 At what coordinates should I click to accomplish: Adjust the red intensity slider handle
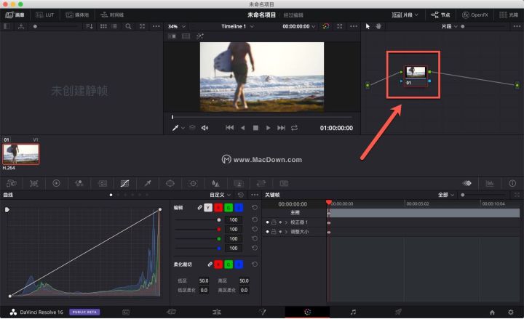point(219,229)
